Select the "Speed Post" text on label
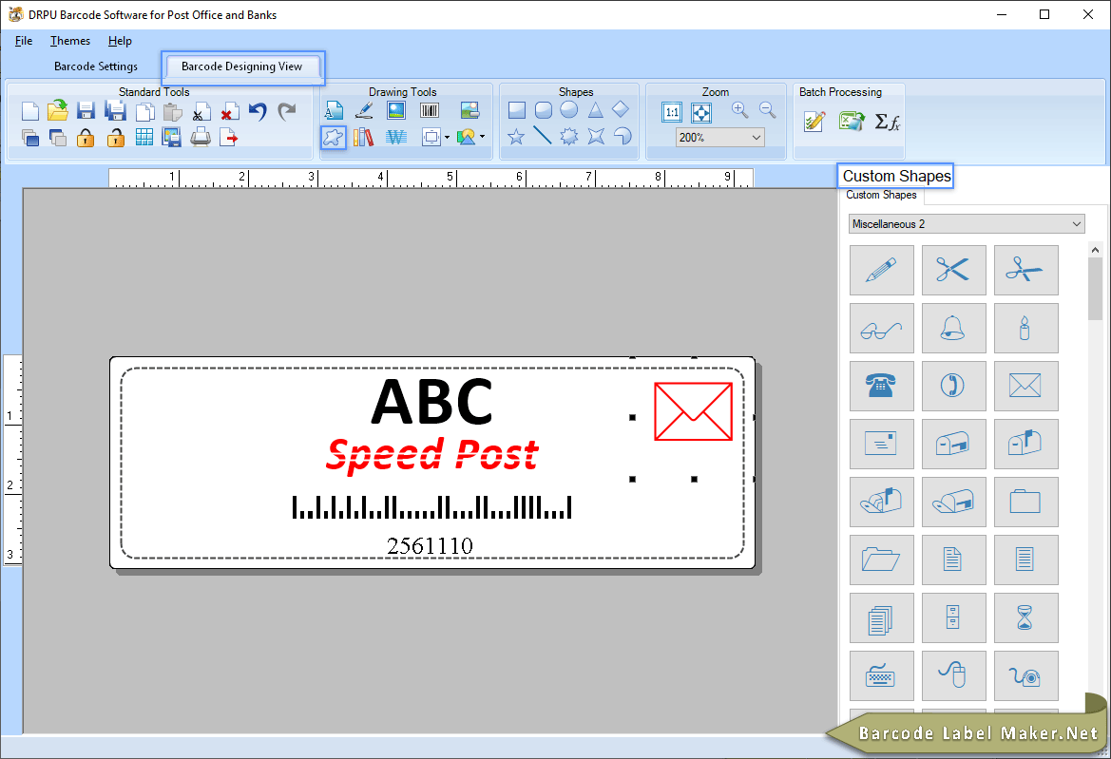 click(432, 455)
